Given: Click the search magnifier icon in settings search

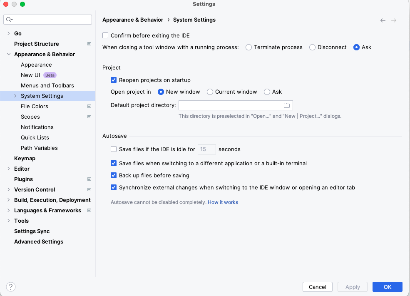Looking at the screenshot, I should [x=9, y=20].
